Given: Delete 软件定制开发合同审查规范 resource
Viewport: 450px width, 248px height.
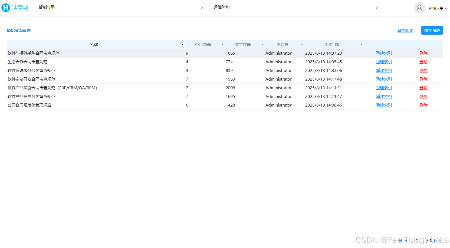Looking at the screenshot, I should tap(423, 79).
